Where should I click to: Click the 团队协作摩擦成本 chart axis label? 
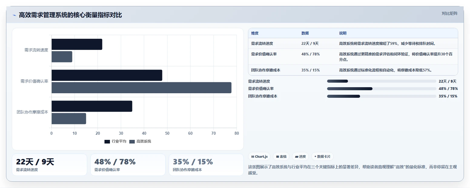coord(32,112)
